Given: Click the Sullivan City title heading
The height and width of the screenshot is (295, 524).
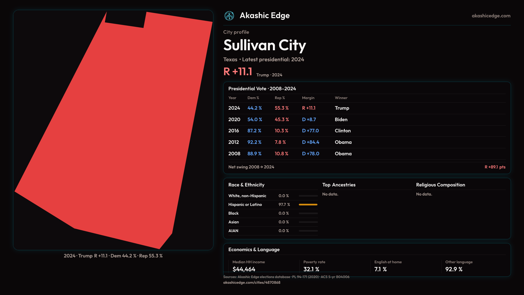Looking at the screenshot, I should pos(264,45).
